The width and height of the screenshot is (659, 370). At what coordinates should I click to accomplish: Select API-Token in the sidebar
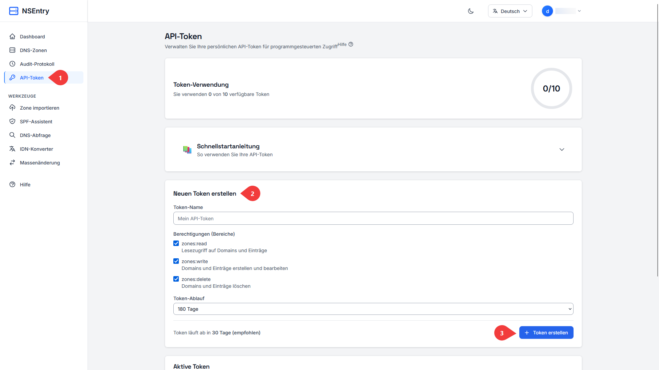(44, 77)
